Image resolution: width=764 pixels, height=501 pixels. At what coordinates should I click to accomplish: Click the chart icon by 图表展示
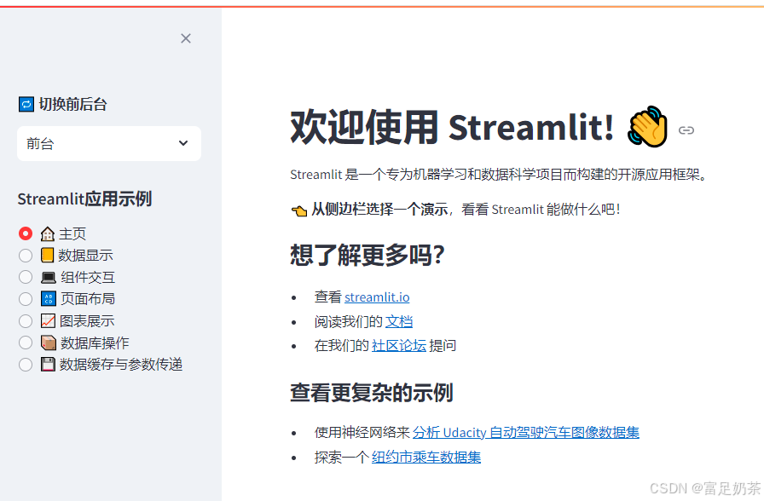(48, 321)
